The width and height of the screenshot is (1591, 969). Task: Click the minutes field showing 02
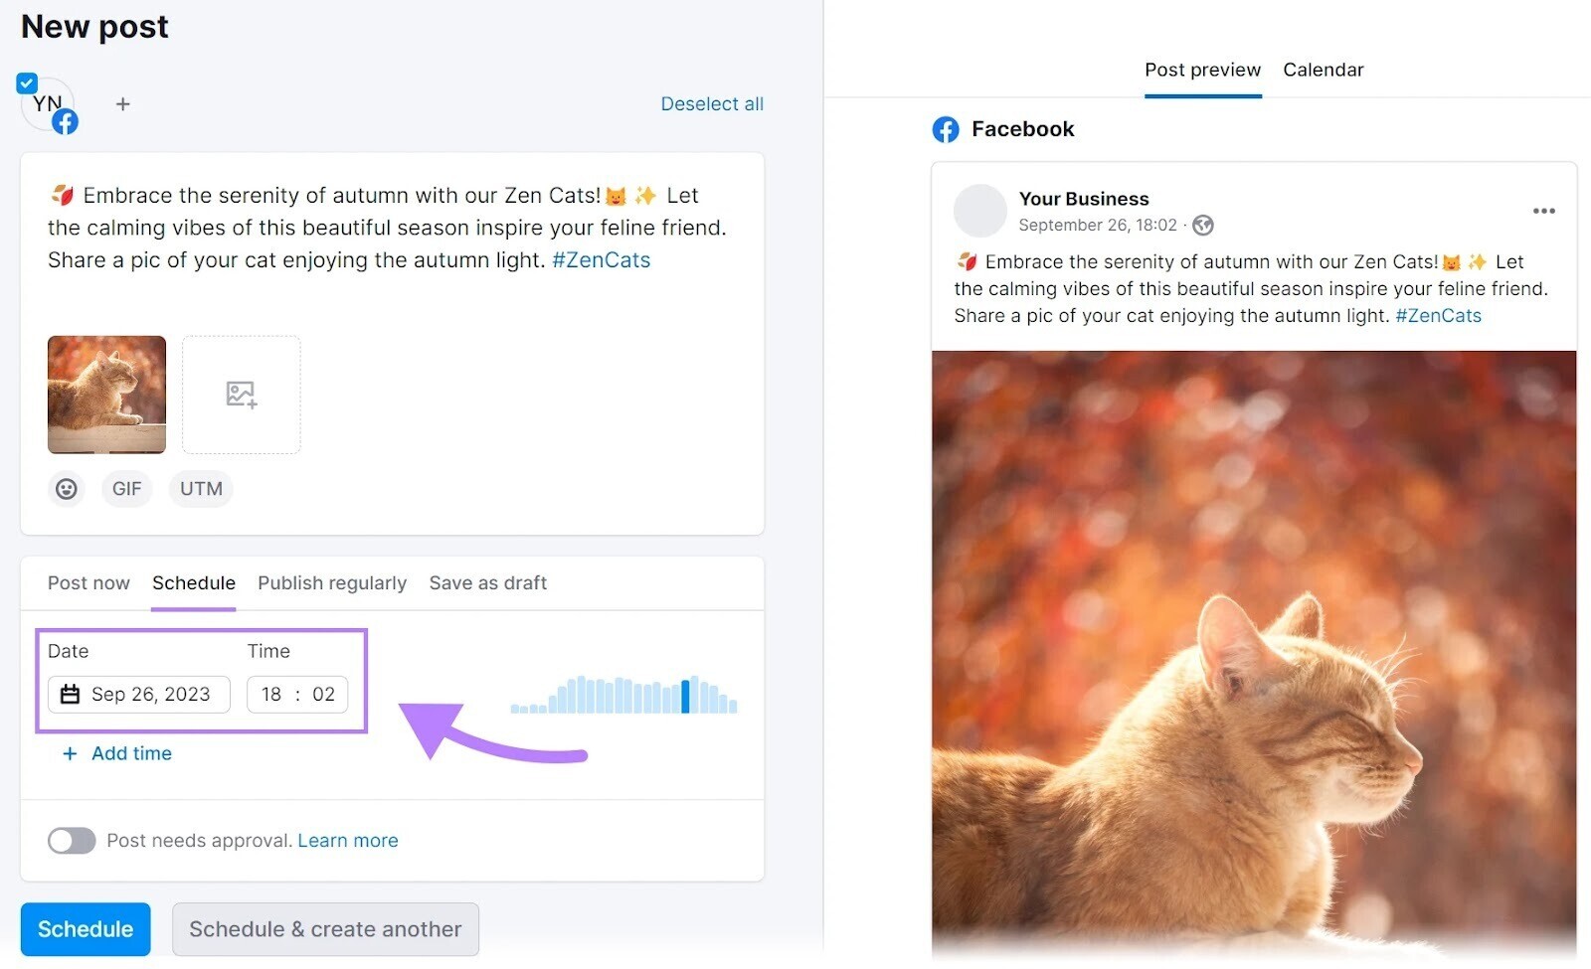(x=323, y=695)
